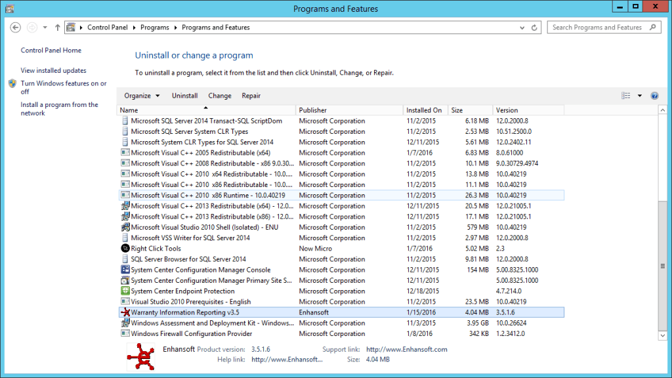
Task: Open the Help question mark icon
Action: point(654,96)
